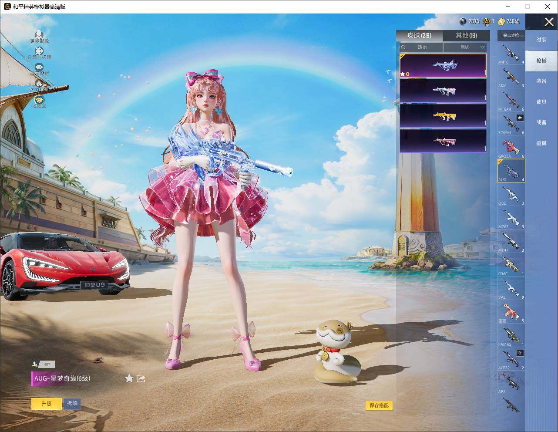This screenshot has height=432, width=558.
Task: Click the search magnifier icon
Action: coord(403,47)
